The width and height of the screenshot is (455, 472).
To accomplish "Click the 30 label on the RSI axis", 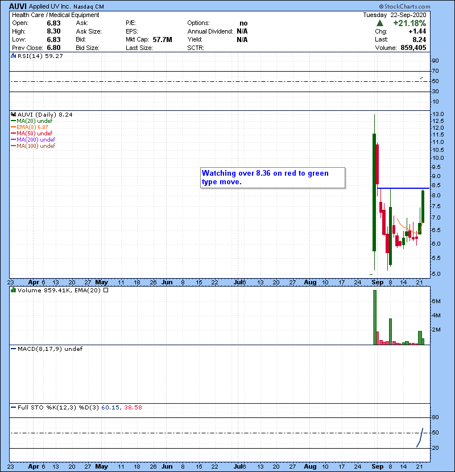I will (x=436, y=91).
